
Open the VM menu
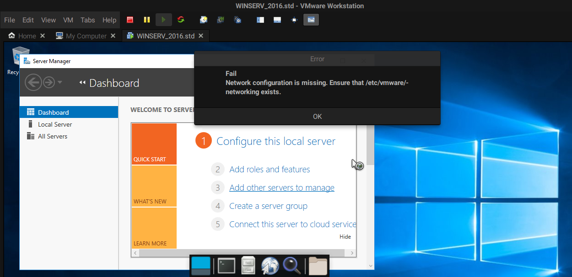[68, 20]
